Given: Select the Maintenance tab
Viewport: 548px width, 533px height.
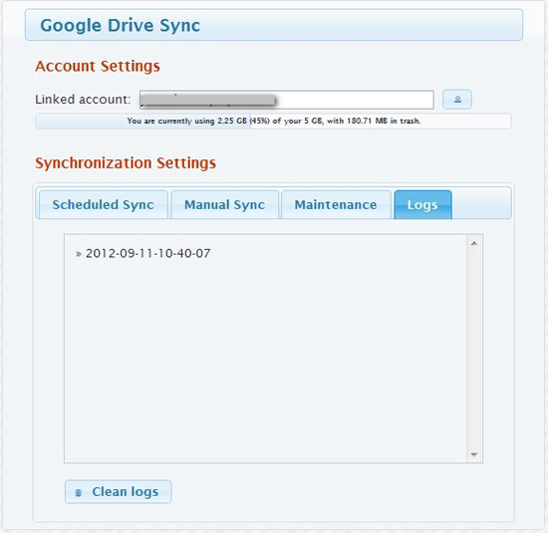Looking at the screenshot, I should click(336, 205).
